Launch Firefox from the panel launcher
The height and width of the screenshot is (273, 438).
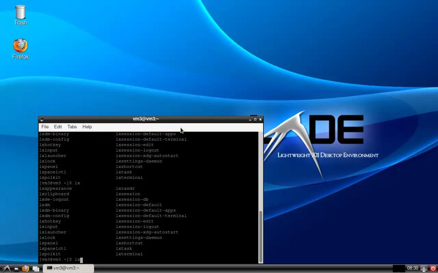(x=26, y=269)
